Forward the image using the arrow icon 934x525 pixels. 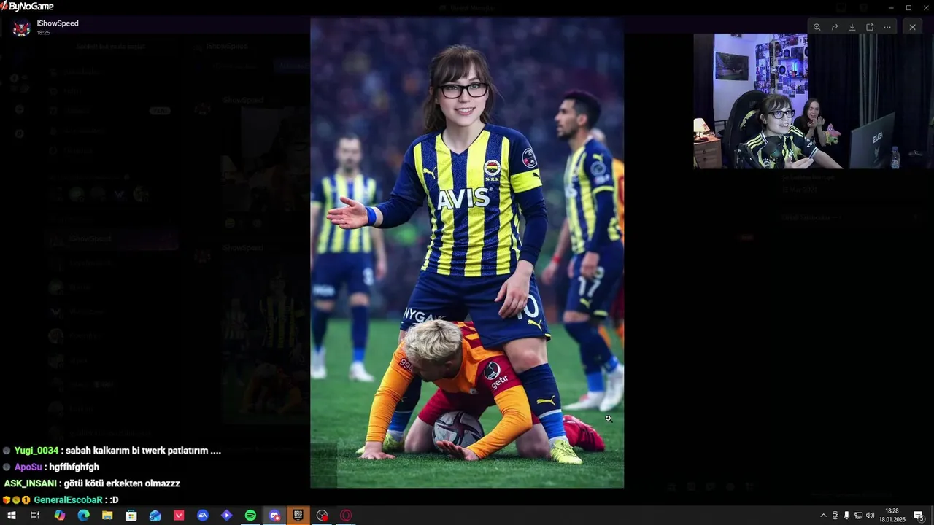(835, 27)
